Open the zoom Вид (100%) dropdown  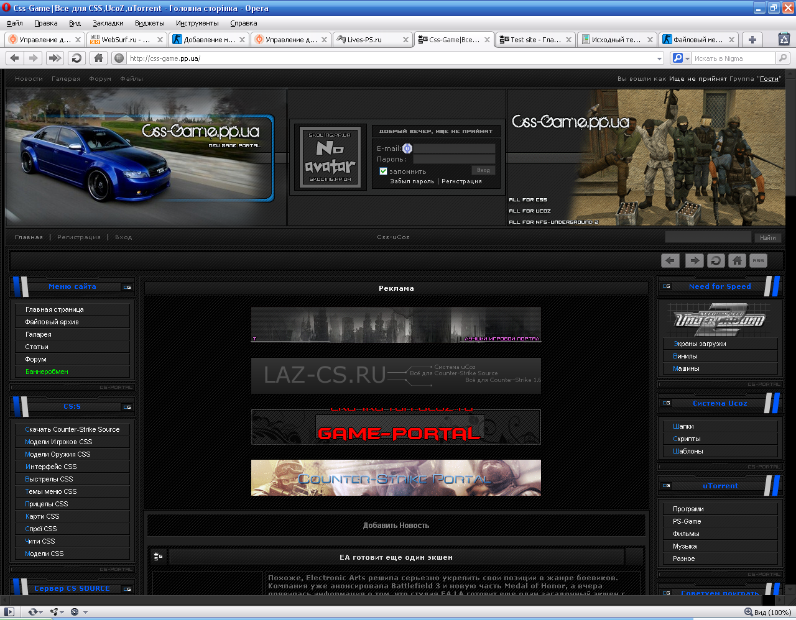(x=767, y=613)
